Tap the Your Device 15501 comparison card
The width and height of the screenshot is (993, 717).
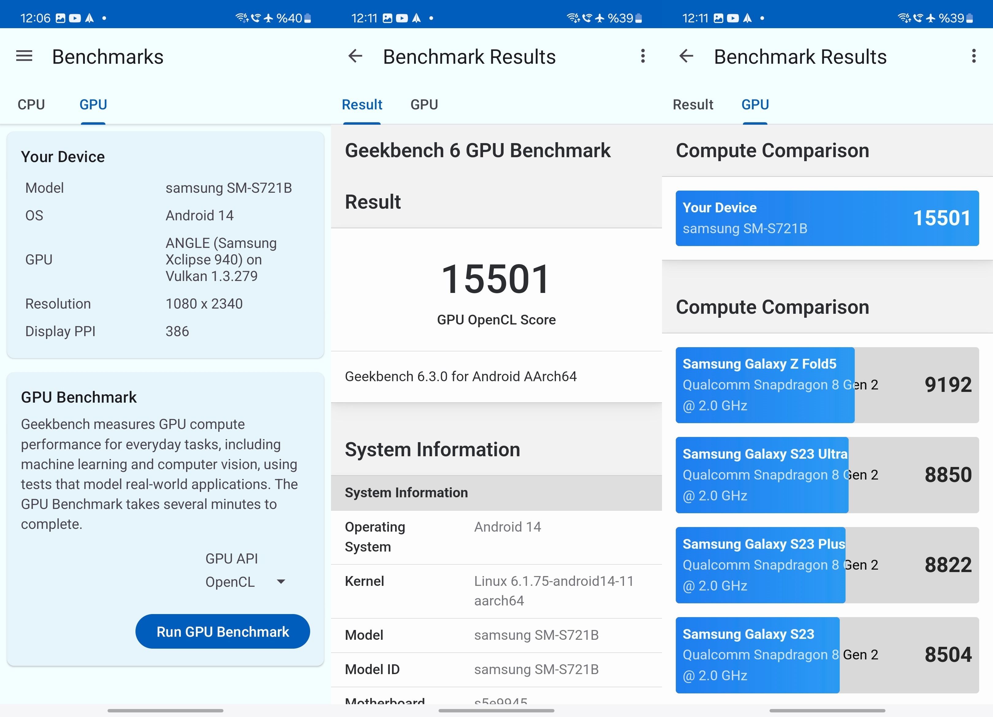827,218
